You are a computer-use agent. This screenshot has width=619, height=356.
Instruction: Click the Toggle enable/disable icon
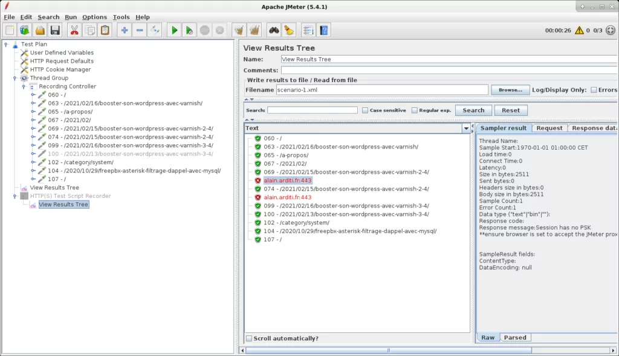click(155, 30)
